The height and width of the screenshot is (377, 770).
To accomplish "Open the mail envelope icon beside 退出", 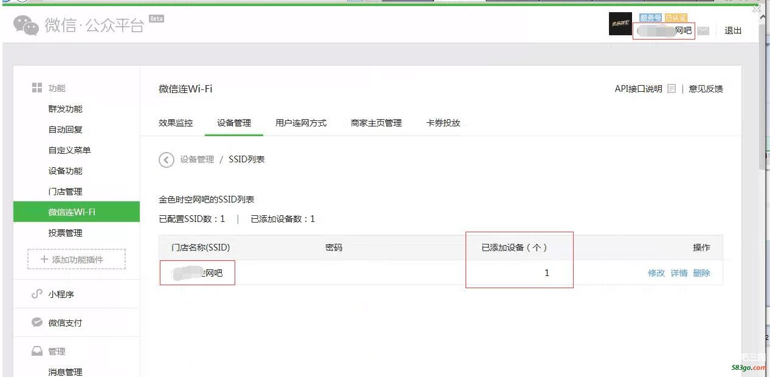I will [703, 31].
